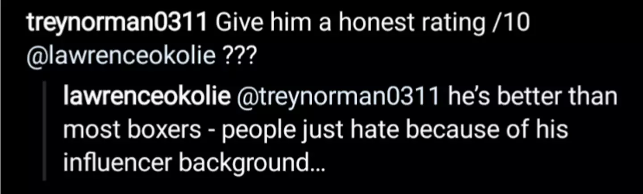Click the @lawrenceokolie mention in the top comment

click(x=121, y=57)
